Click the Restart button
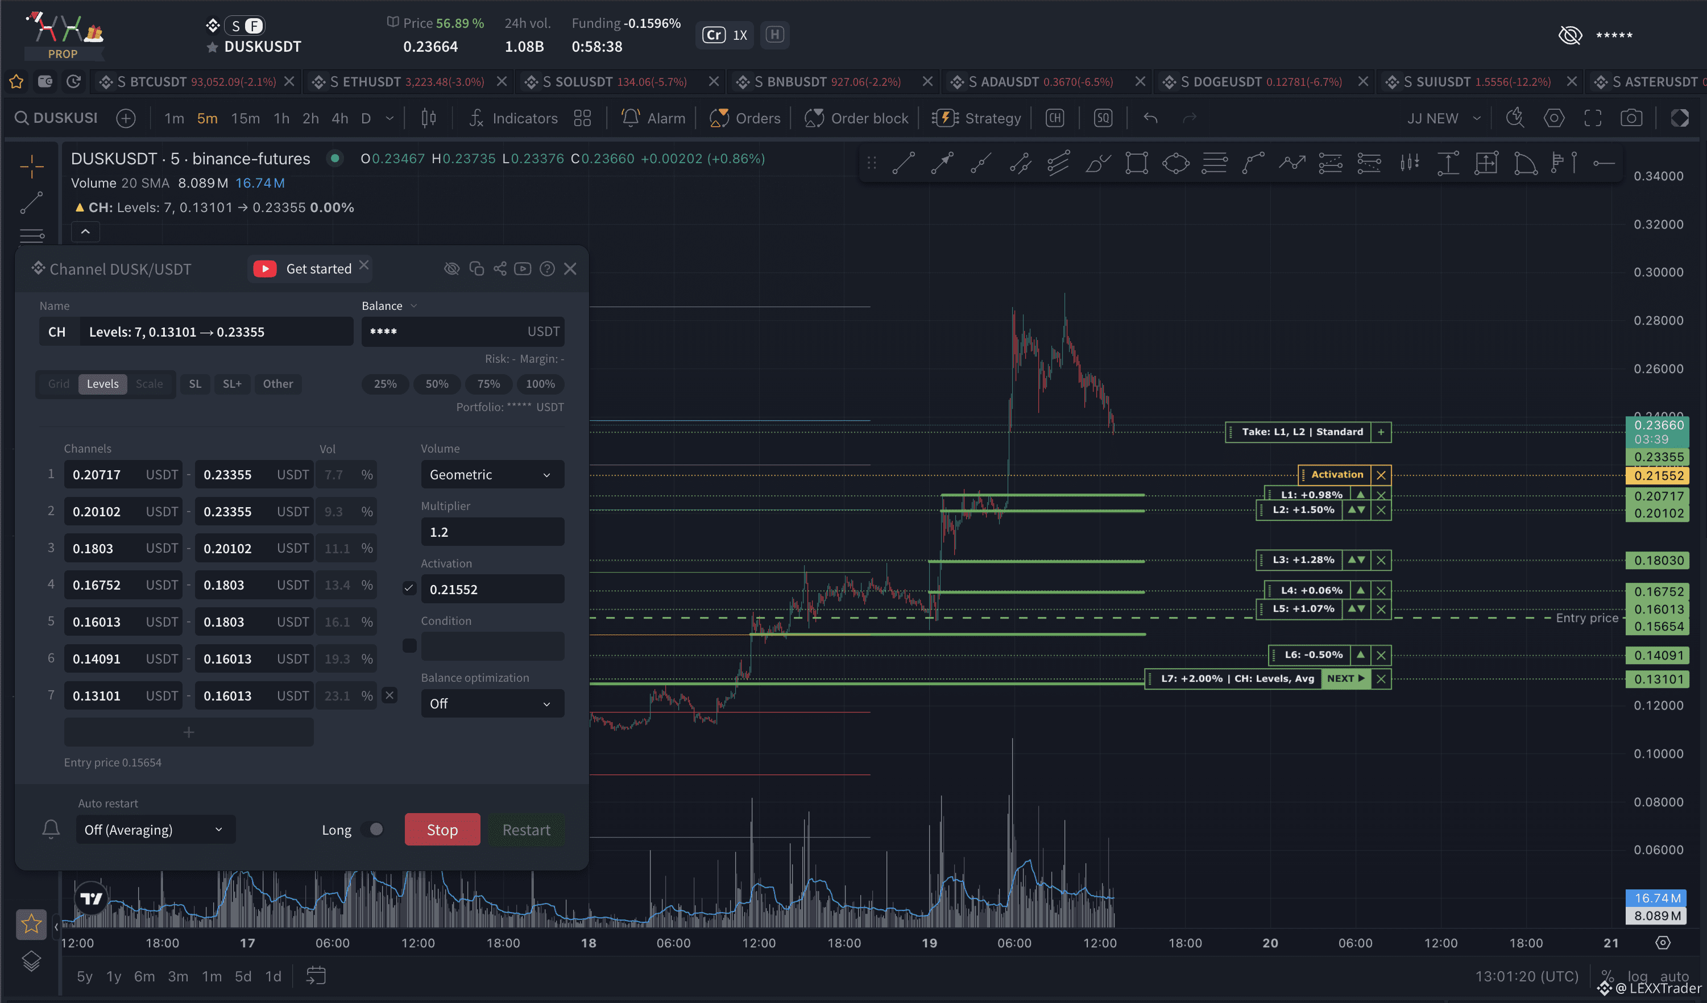Viewport: 1707px width, 1003px height. tap(527, 830)
